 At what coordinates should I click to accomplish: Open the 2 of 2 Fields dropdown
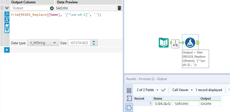[x=148, y=90]
